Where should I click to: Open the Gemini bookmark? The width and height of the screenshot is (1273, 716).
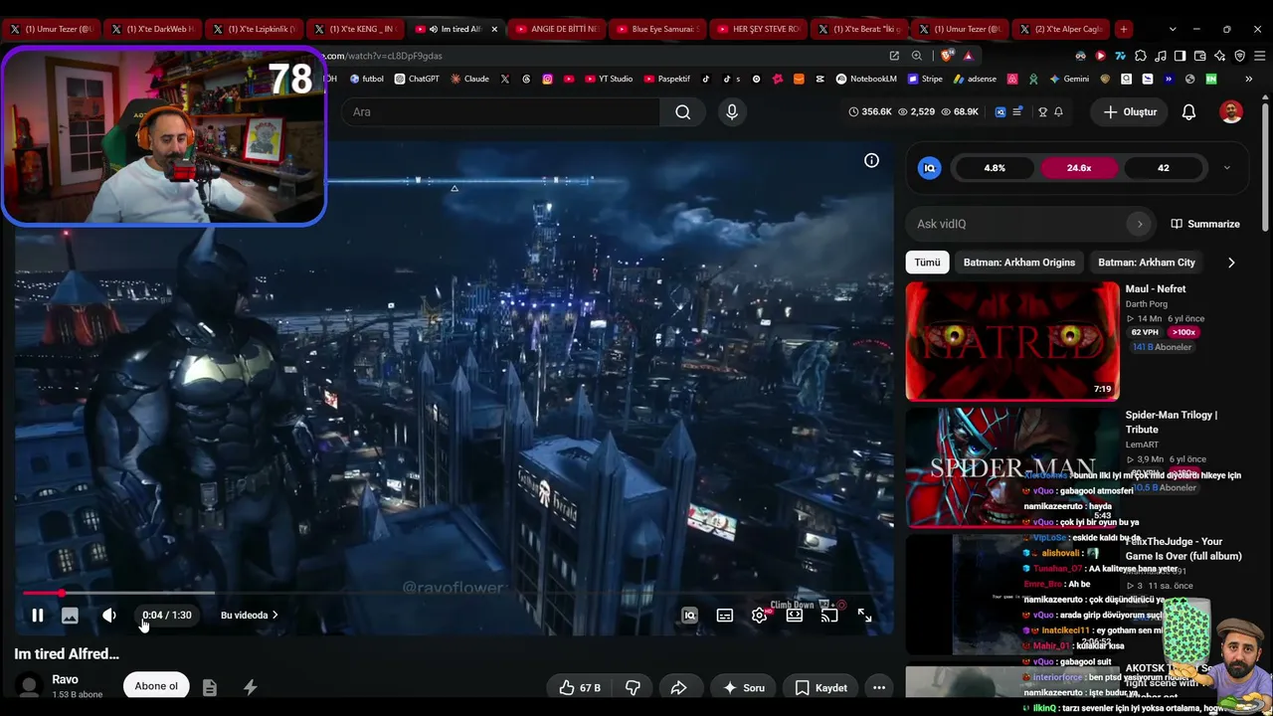click(x=1069, y=79)
